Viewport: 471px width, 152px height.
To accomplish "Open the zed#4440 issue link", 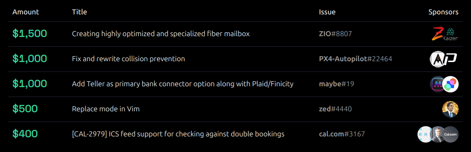I will 335,109.
